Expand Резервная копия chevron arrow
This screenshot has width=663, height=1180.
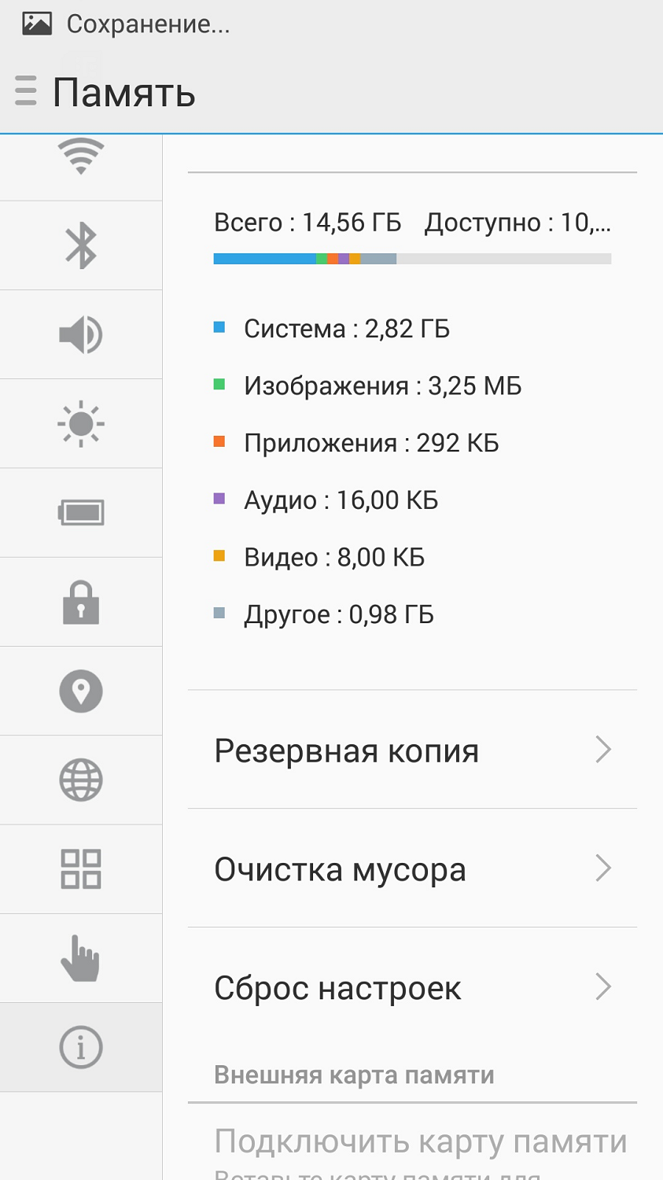(602, 750)
